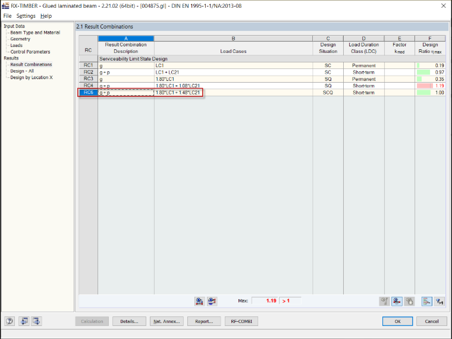Select Loads in the navigator
Image resolution: width=452 pixels, height=339 pixels.
[17, 45]
